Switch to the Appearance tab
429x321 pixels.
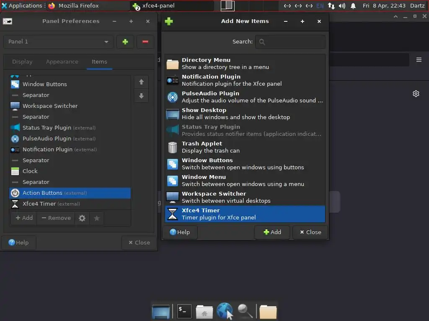(x=62, y=62)
